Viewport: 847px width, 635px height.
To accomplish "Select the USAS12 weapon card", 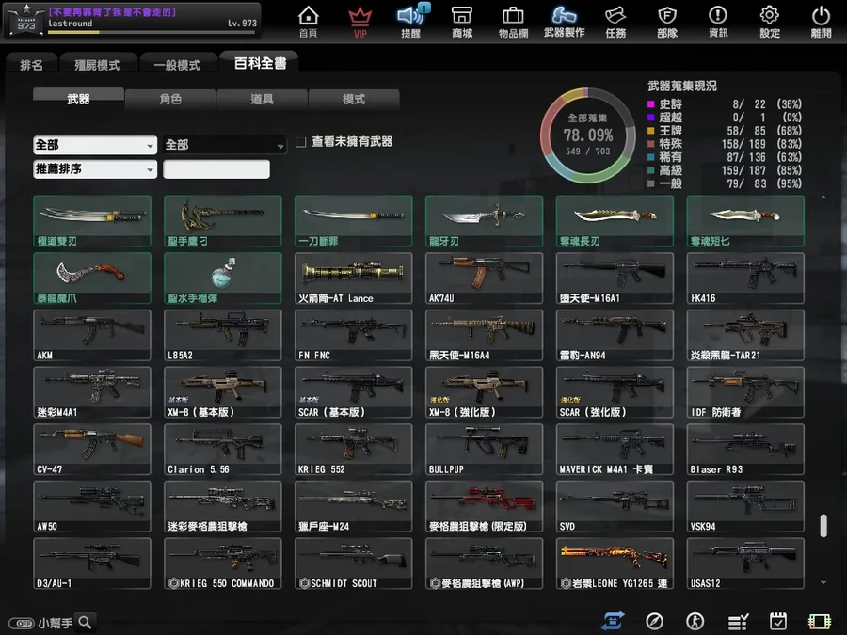I will point(745,564).
